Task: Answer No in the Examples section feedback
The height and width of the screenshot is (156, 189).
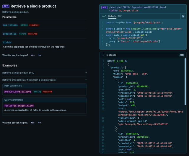Action: [x=39, y=123]
